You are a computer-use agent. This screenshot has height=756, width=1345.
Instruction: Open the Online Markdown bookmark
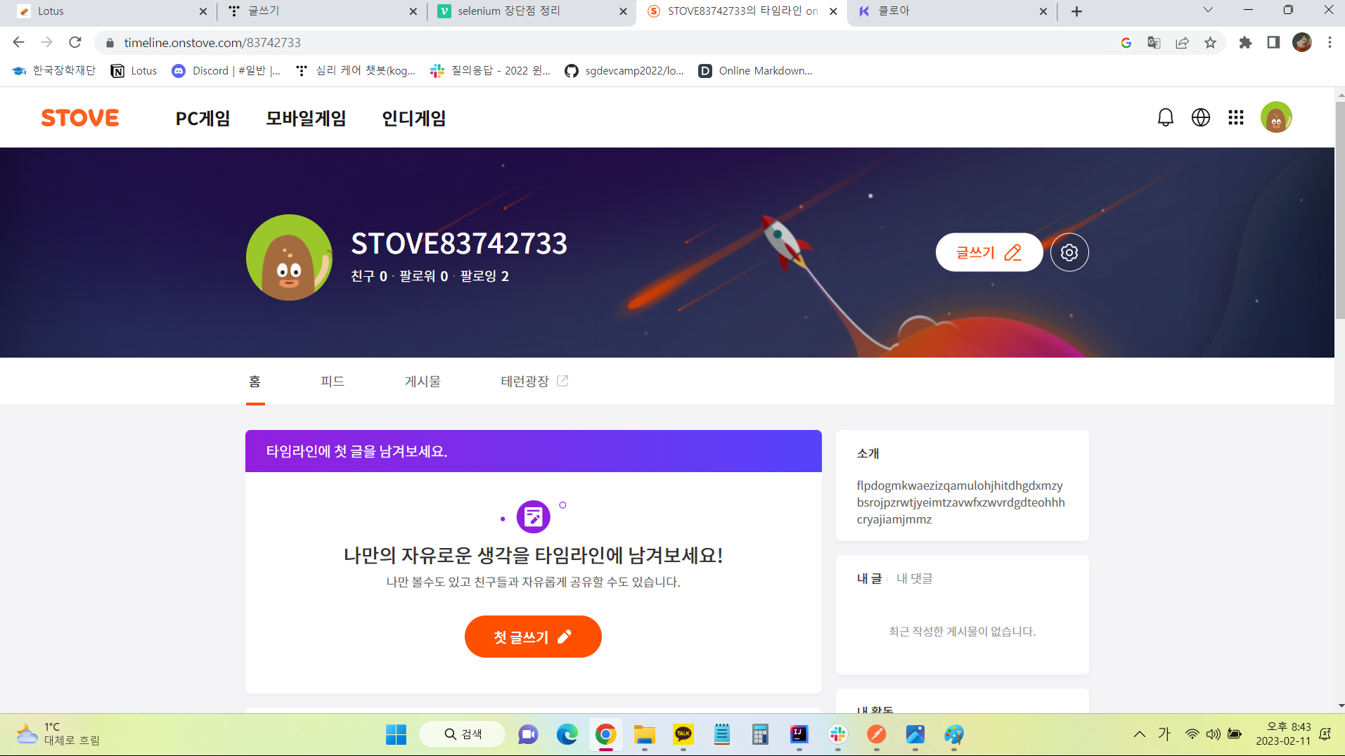[x=756, y=70]
